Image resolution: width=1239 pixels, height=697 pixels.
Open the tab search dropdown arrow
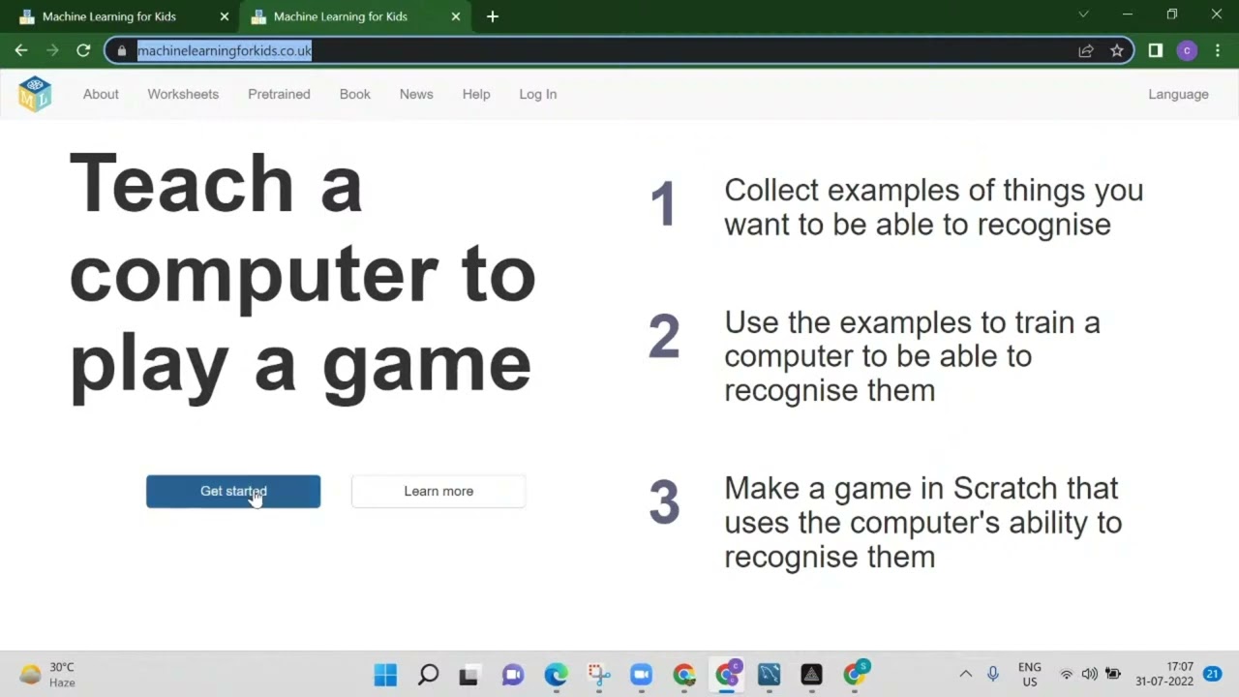[x=1083, y=15]
